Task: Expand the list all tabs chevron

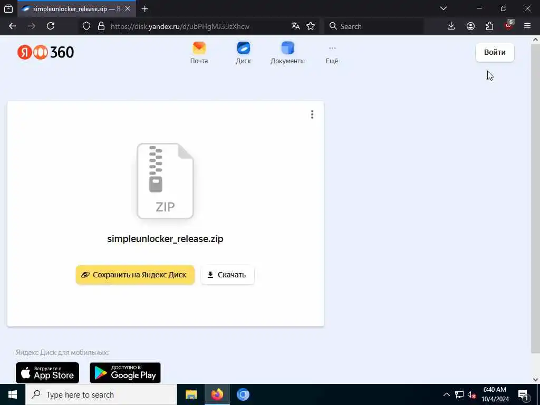Action: coord(443,8)
